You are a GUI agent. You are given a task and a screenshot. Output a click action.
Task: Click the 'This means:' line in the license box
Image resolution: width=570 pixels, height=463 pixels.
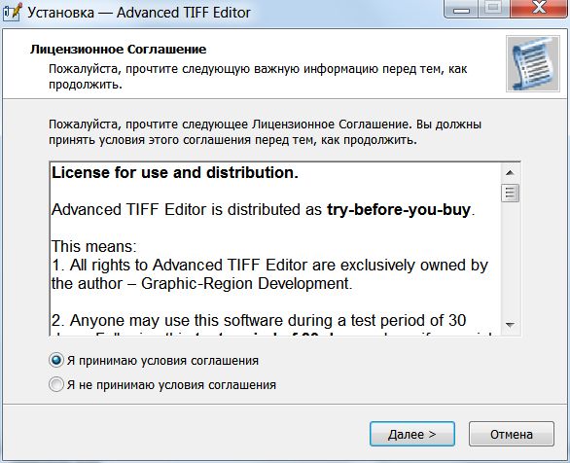(x=94, y=246)
